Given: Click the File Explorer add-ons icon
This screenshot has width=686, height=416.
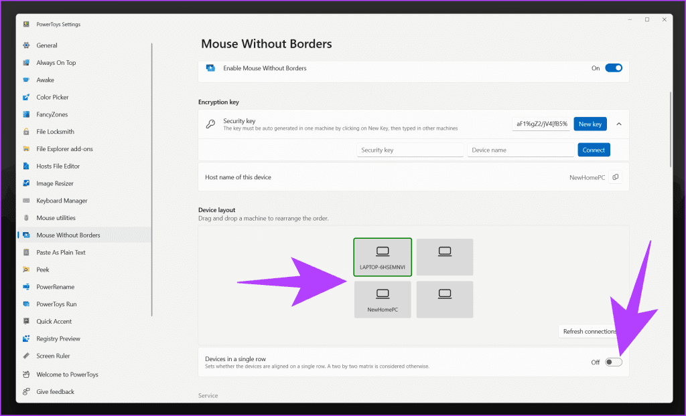Looking at the screenshot, I should pos(26,149).
